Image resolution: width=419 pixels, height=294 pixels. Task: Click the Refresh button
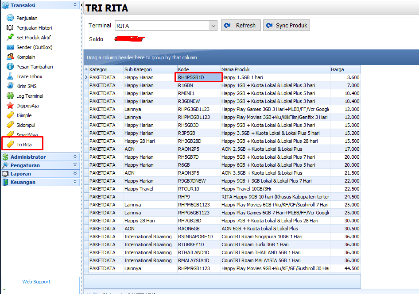241,25
